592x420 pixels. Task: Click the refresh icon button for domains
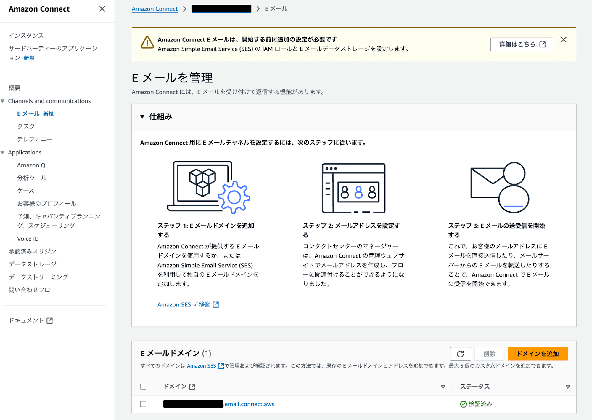click(x=460, y=354)
